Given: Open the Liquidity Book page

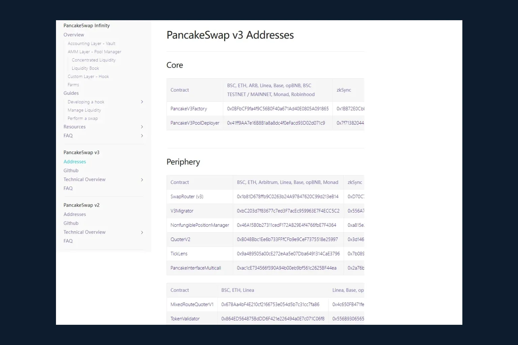Looking at the screenshot, I should [x=85, y=68].
